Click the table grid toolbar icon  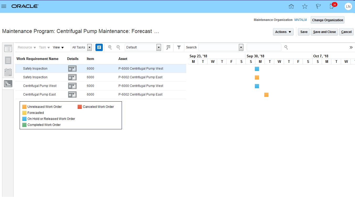click(168, 47)
